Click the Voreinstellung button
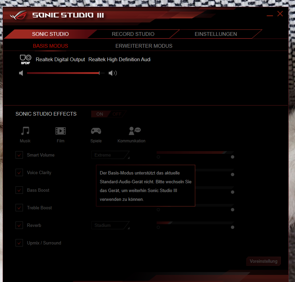Image resolution: width=295 pixels, height=282 pixels. (x=264, y=261)
